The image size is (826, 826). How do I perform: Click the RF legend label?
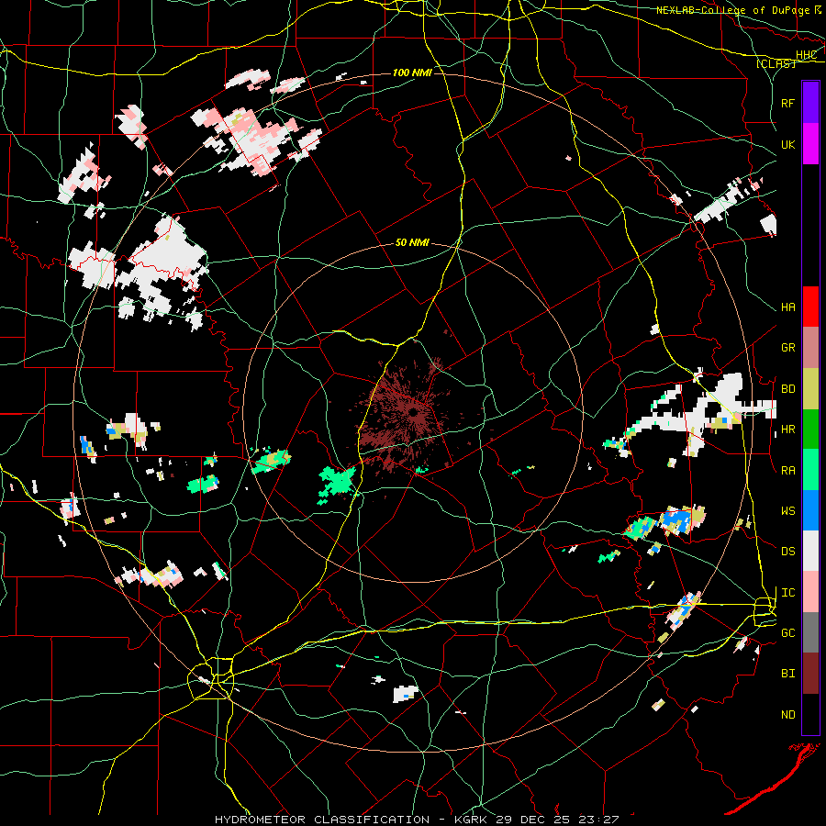[787, 103]
